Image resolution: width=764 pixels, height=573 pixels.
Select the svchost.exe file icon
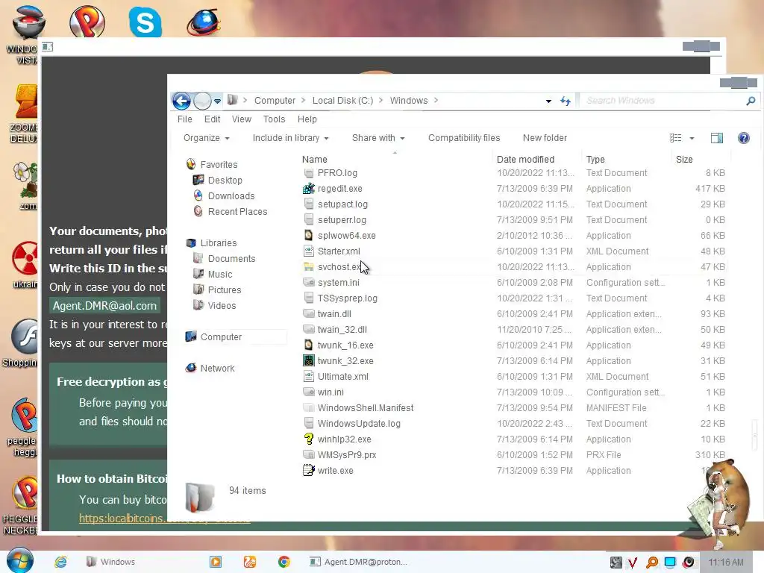pyautogui.click(x=308, y=267)
